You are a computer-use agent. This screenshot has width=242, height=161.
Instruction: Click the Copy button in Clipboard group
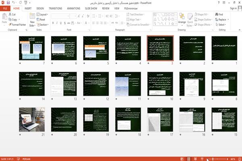[x=13, y=20]
